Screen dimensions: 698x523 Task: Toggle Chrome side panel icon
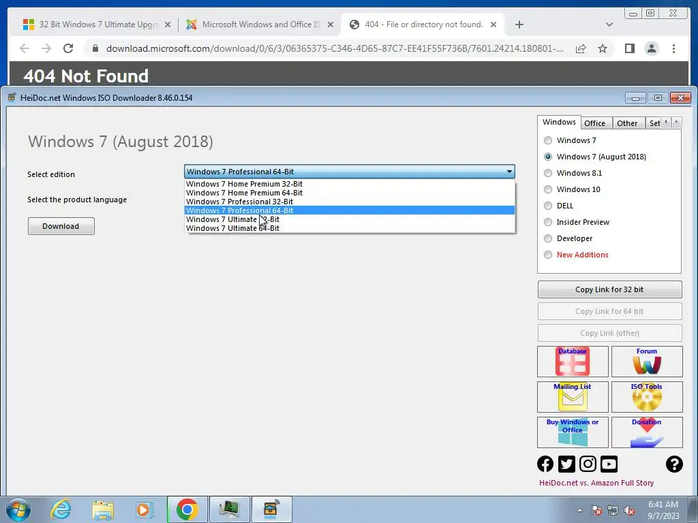coord(629,48)
